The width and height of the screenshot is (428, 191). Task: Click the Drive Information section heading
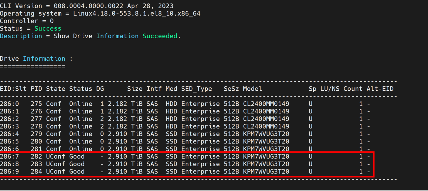[x=36, y=59]
